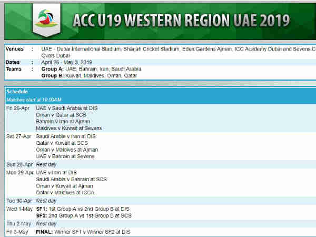The height and width of the screenshot is (237, 316).
Task: Click 'Matches start at 10:00AM' note
Action: click(x=34, y=100)
